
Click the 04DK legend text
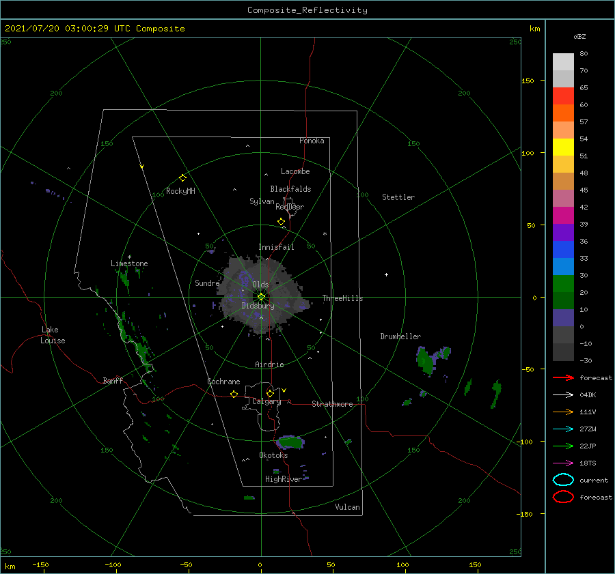[588, 395]
